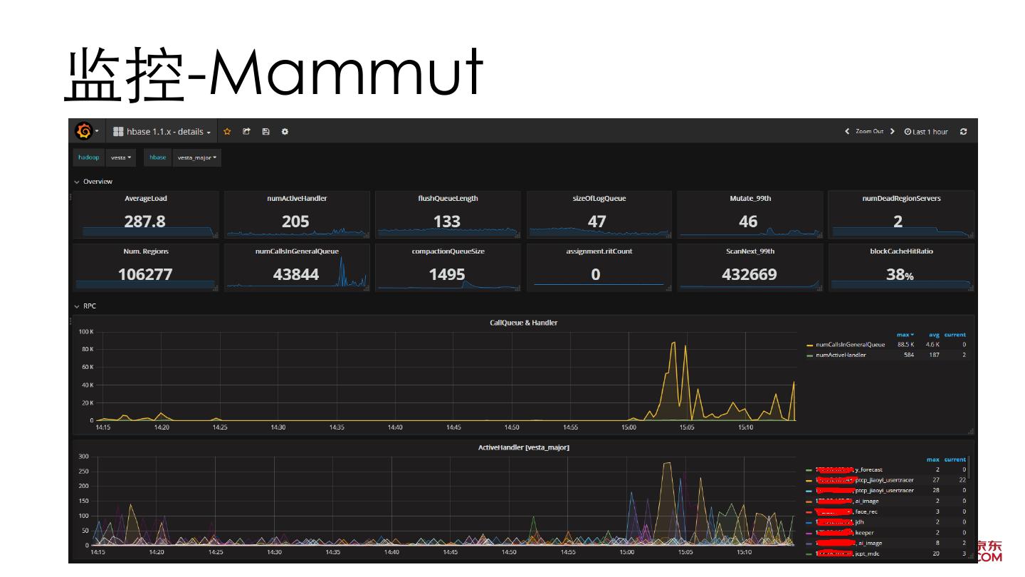Shift time range back with left arrow

click(847, 132)
